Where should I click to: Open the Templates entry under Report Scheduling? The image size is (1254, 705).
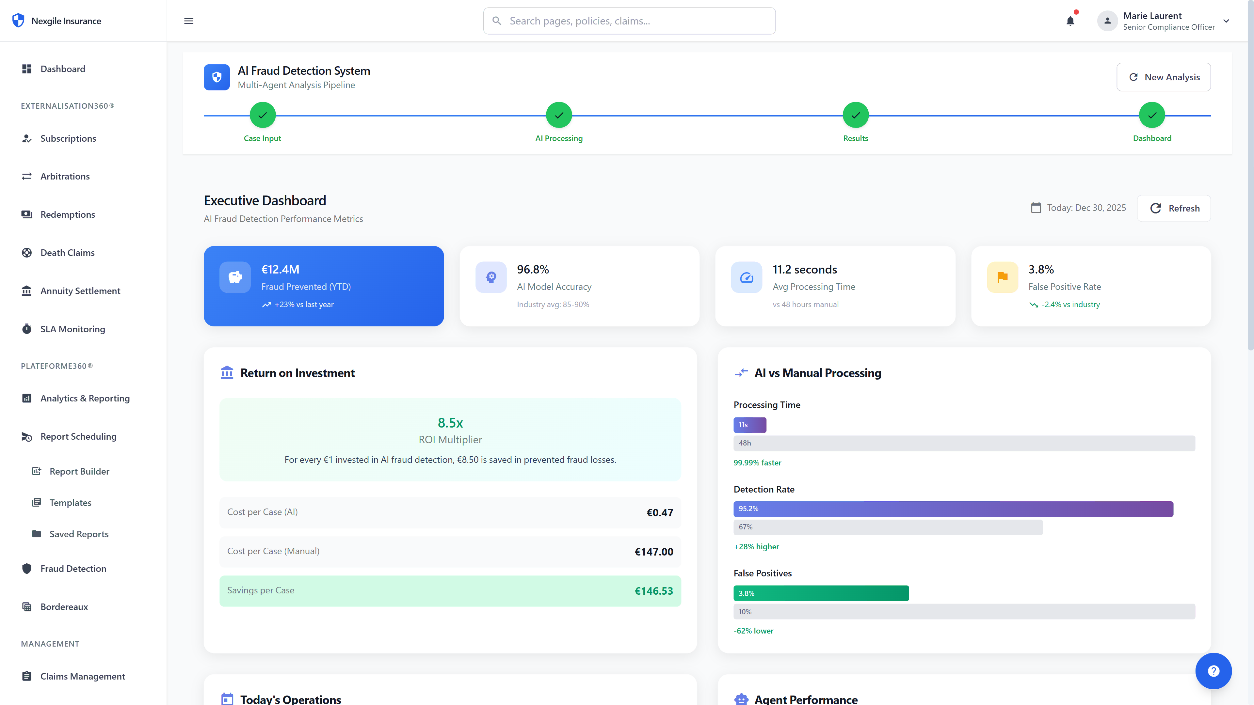(x=70, y=503)
